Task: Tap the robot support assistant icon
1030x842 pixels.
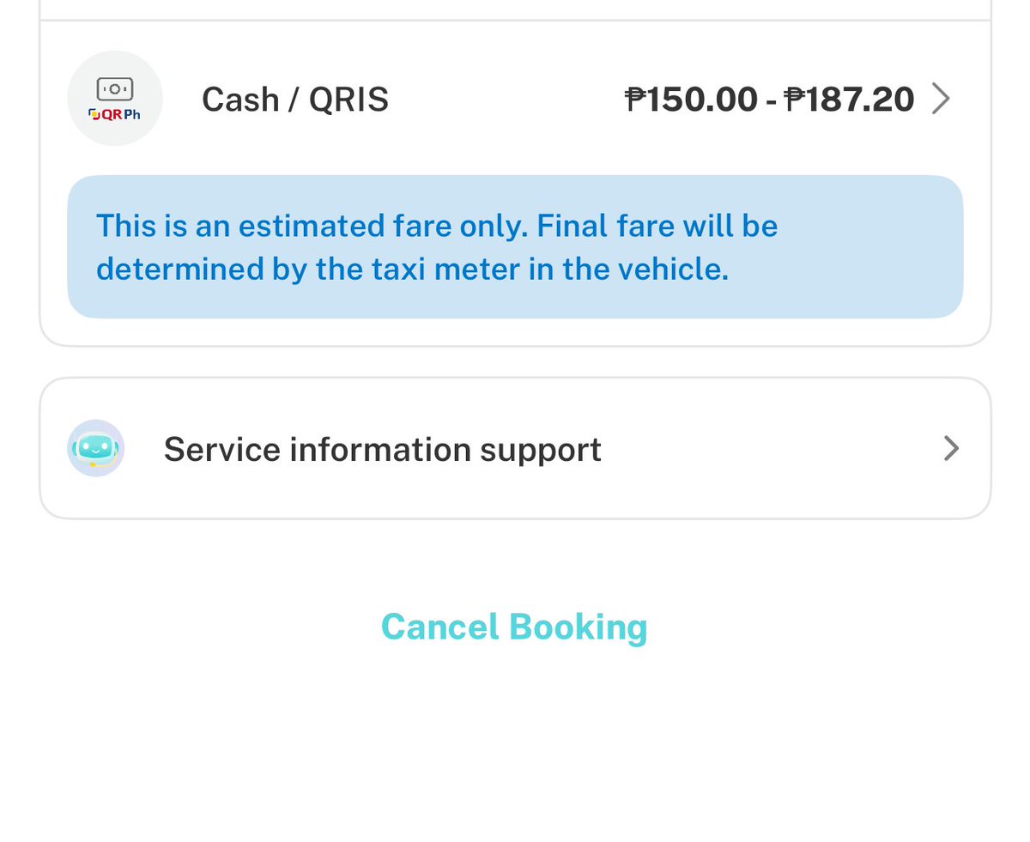Action: pyautogui.click(x=96, y=448)
